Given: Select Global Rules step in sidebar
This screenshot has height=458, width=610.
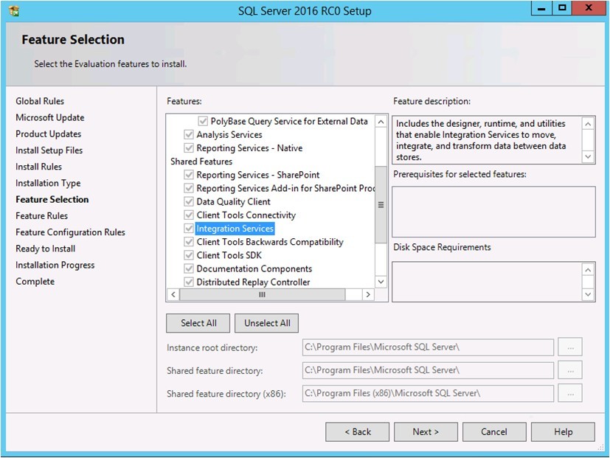Looking at the screenshot, I should pyautogui.click(x=40, y=101).
